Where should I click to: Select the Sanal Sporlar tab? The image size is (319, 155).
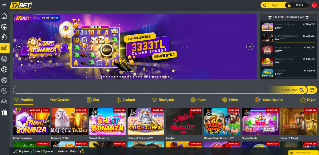269,100
